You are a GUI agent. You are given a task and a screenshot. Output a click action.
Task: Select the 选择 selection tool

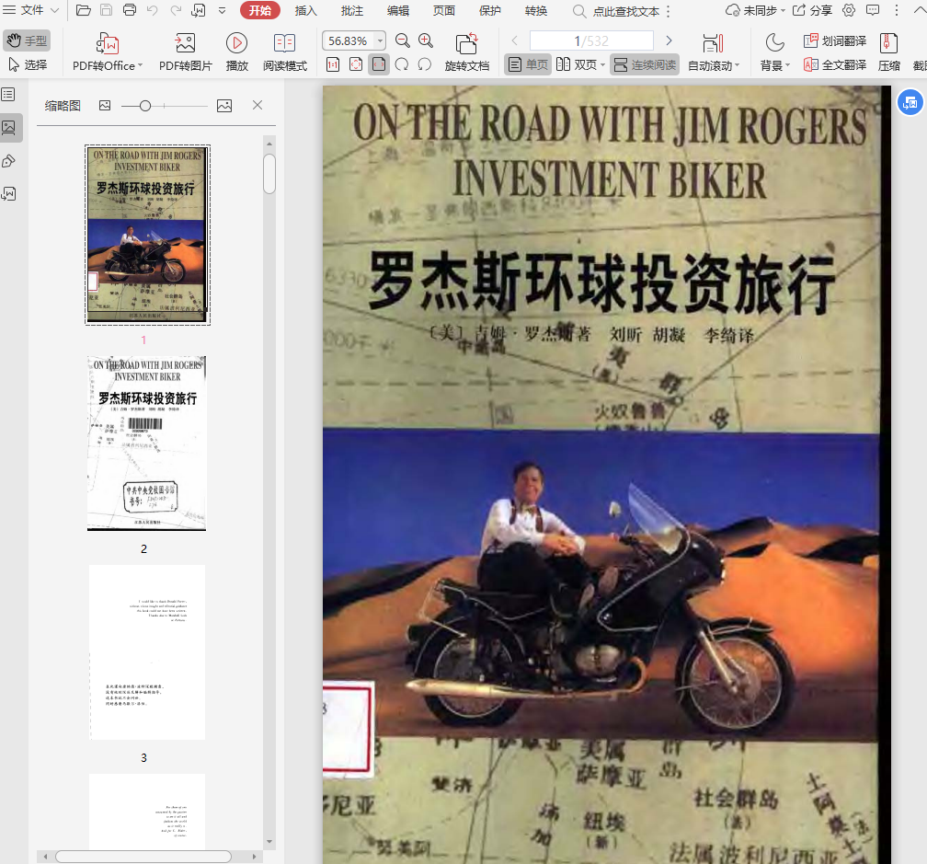(27, 64)
